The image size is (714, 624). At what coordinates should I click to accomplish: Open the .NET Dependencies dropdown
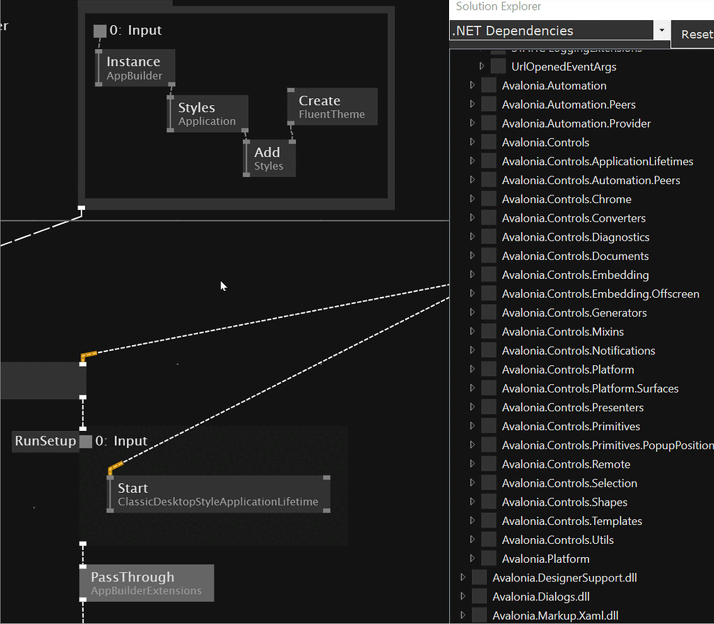[661, 30]
